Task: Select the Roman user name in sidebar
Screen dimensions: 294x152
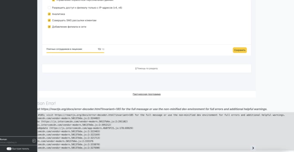Action: (x=3, y=139)
